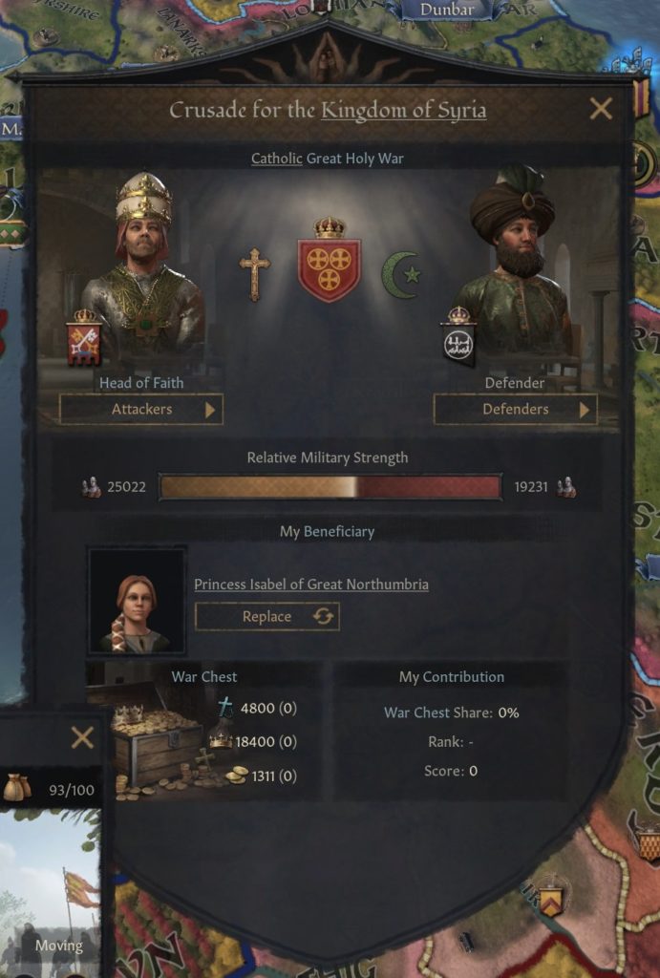Replace the crusade beneficiary

(x=267, y=616)
